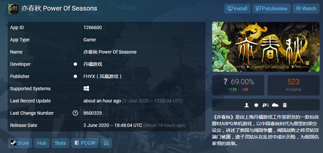Click the Steam Cloud icon

[275, 105]
